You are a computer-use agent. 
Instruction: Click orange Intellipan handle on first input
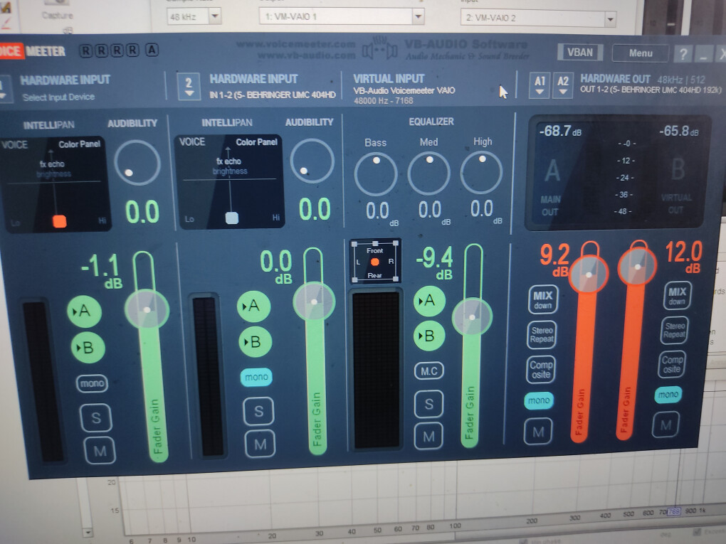[x=59, y=221]
